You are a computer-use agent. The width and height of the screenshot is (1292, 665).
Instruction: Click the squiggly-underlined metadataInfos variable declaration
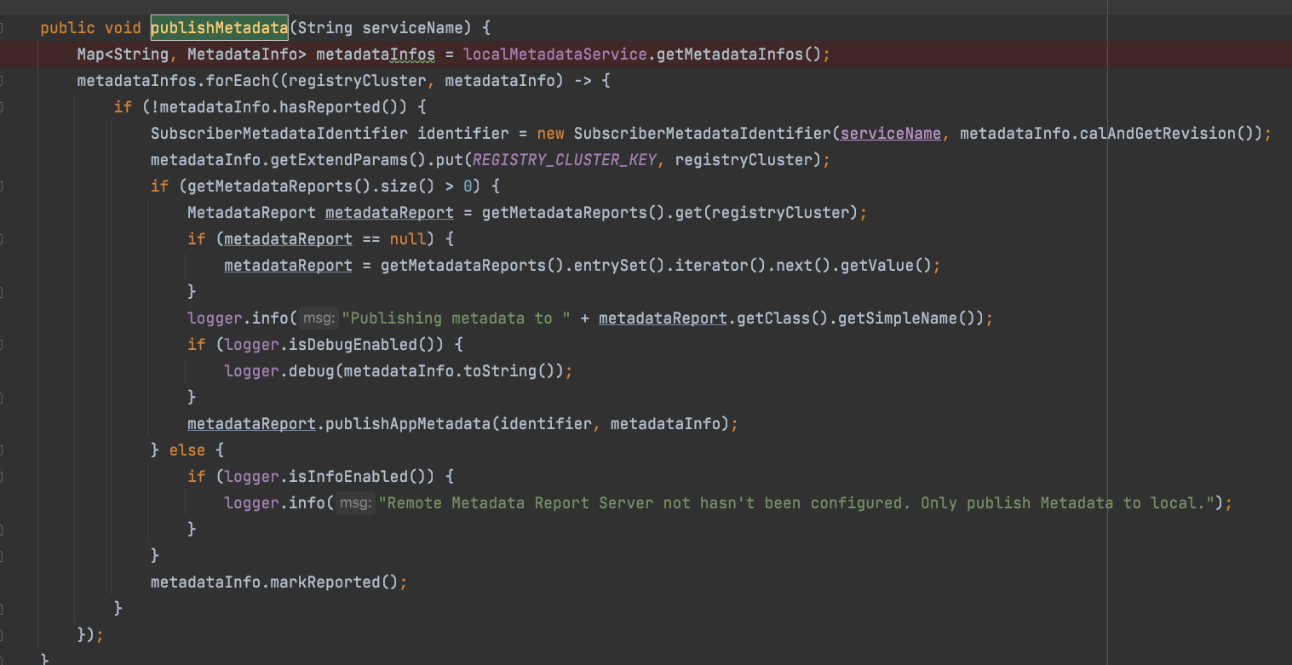click(376, 54)
